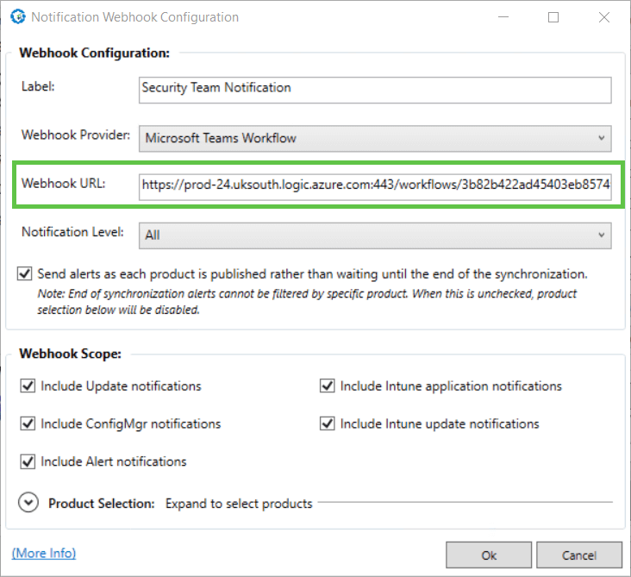Uncheck Include ConfigMgr notifications

tap(28, 423)
